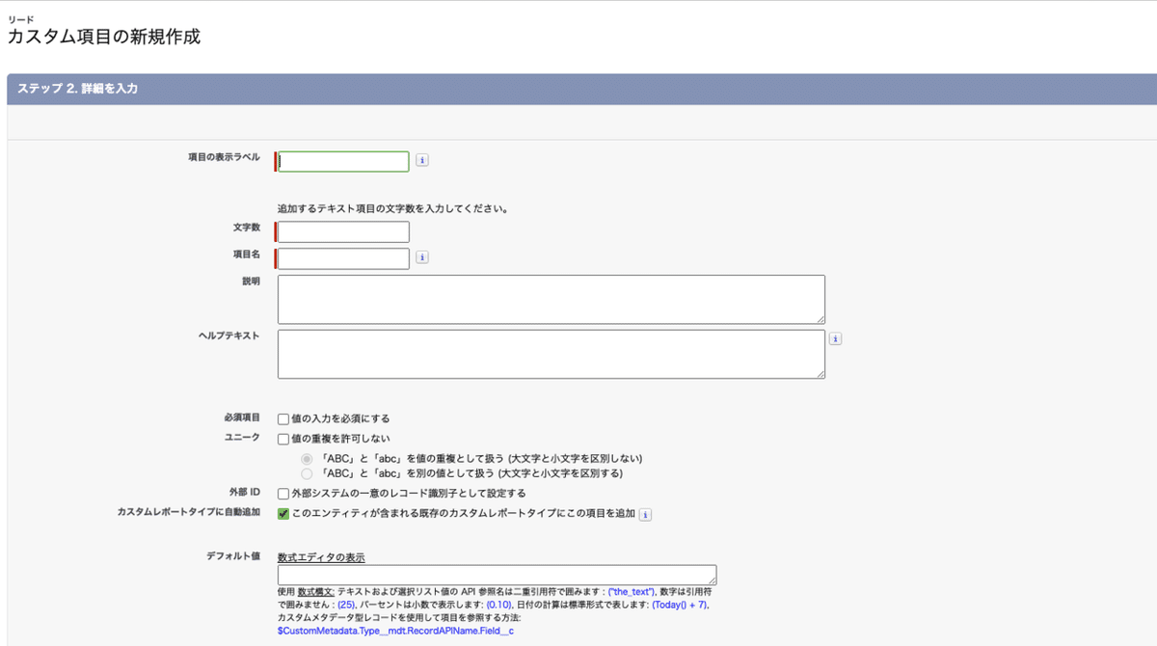Check 値の重複を許可しない for ユニーク
Screen dimensions: 1157x646
(282, 440)
